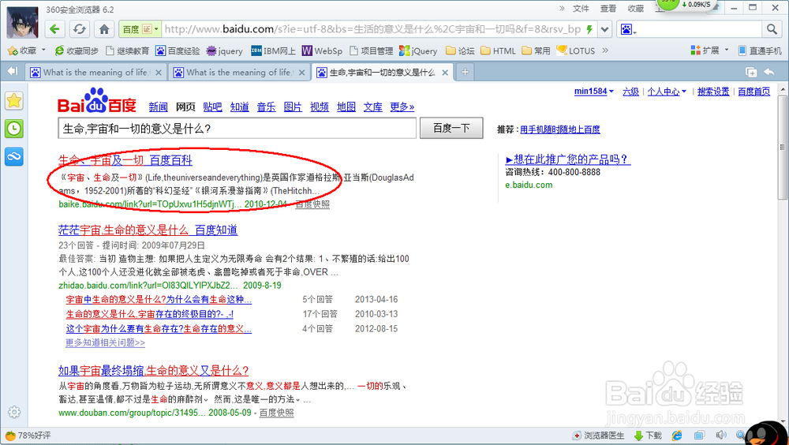
Task: Click into the browser search box
Action: click(x=699, y=29)
